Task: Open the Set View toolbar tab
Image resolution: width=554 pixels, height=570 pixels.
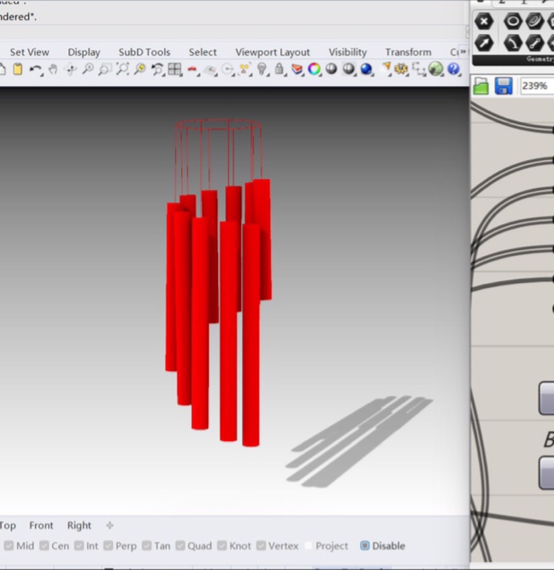Action: tap(30, 52)
